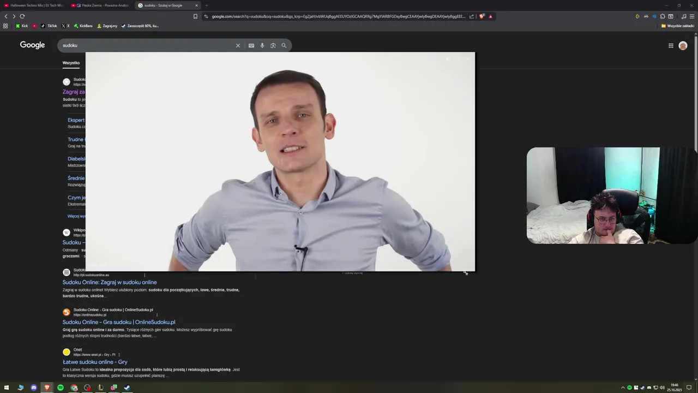Switch to the Halloween Techno Mix tab

pos(34,5)
